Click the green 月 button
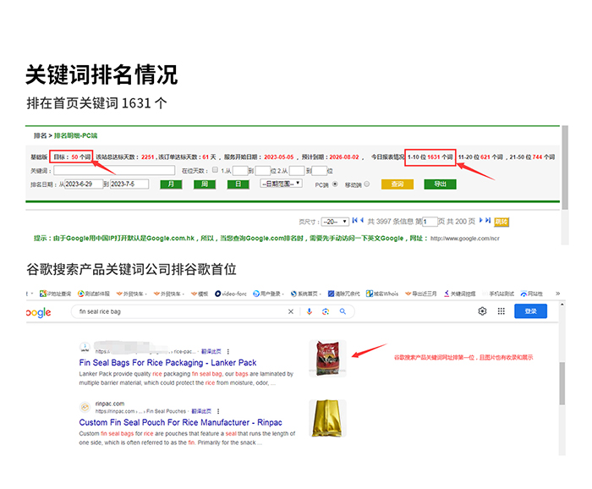592x489 pixels. 171,184
